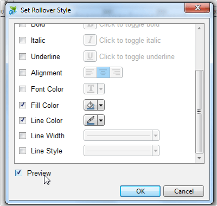Toggle the Preview checkbox
The width and height of the screenshot is (217, 206).
(19, 173)
